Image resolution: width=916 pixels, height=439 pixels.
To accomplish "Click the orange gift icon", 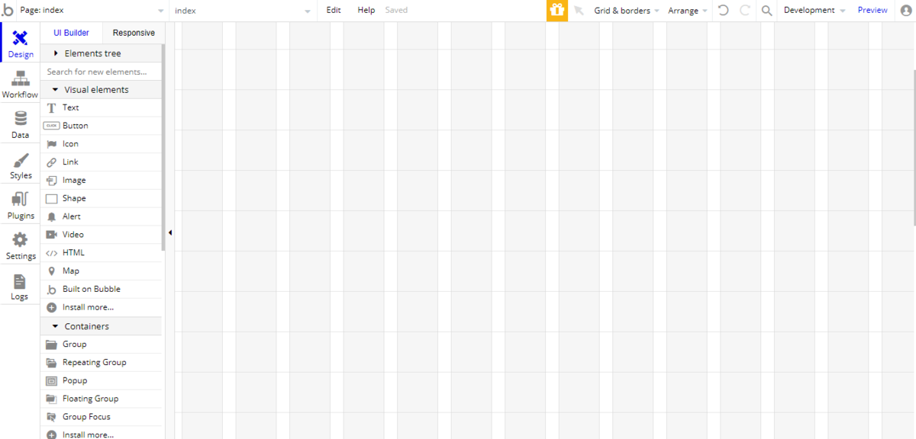I will pyautogui.click(x=557, y=11).
